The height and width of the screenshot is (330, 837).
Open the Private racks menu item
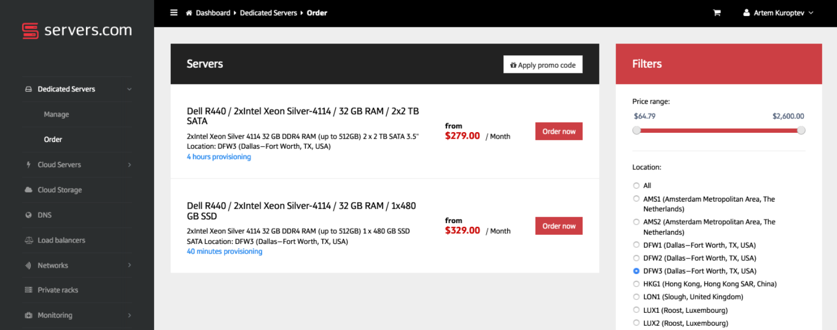coord(57,290)
